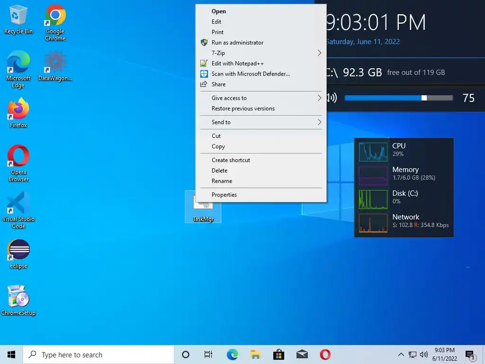Viewport: 485px width, 364px height.
Task: Select the Microsoft Edge desktop shortcut
Action: [x=18, y=69]
